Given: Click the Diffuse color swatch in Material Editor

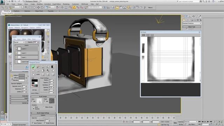Looking at the screenshot, I should click(x=22, y=78).
